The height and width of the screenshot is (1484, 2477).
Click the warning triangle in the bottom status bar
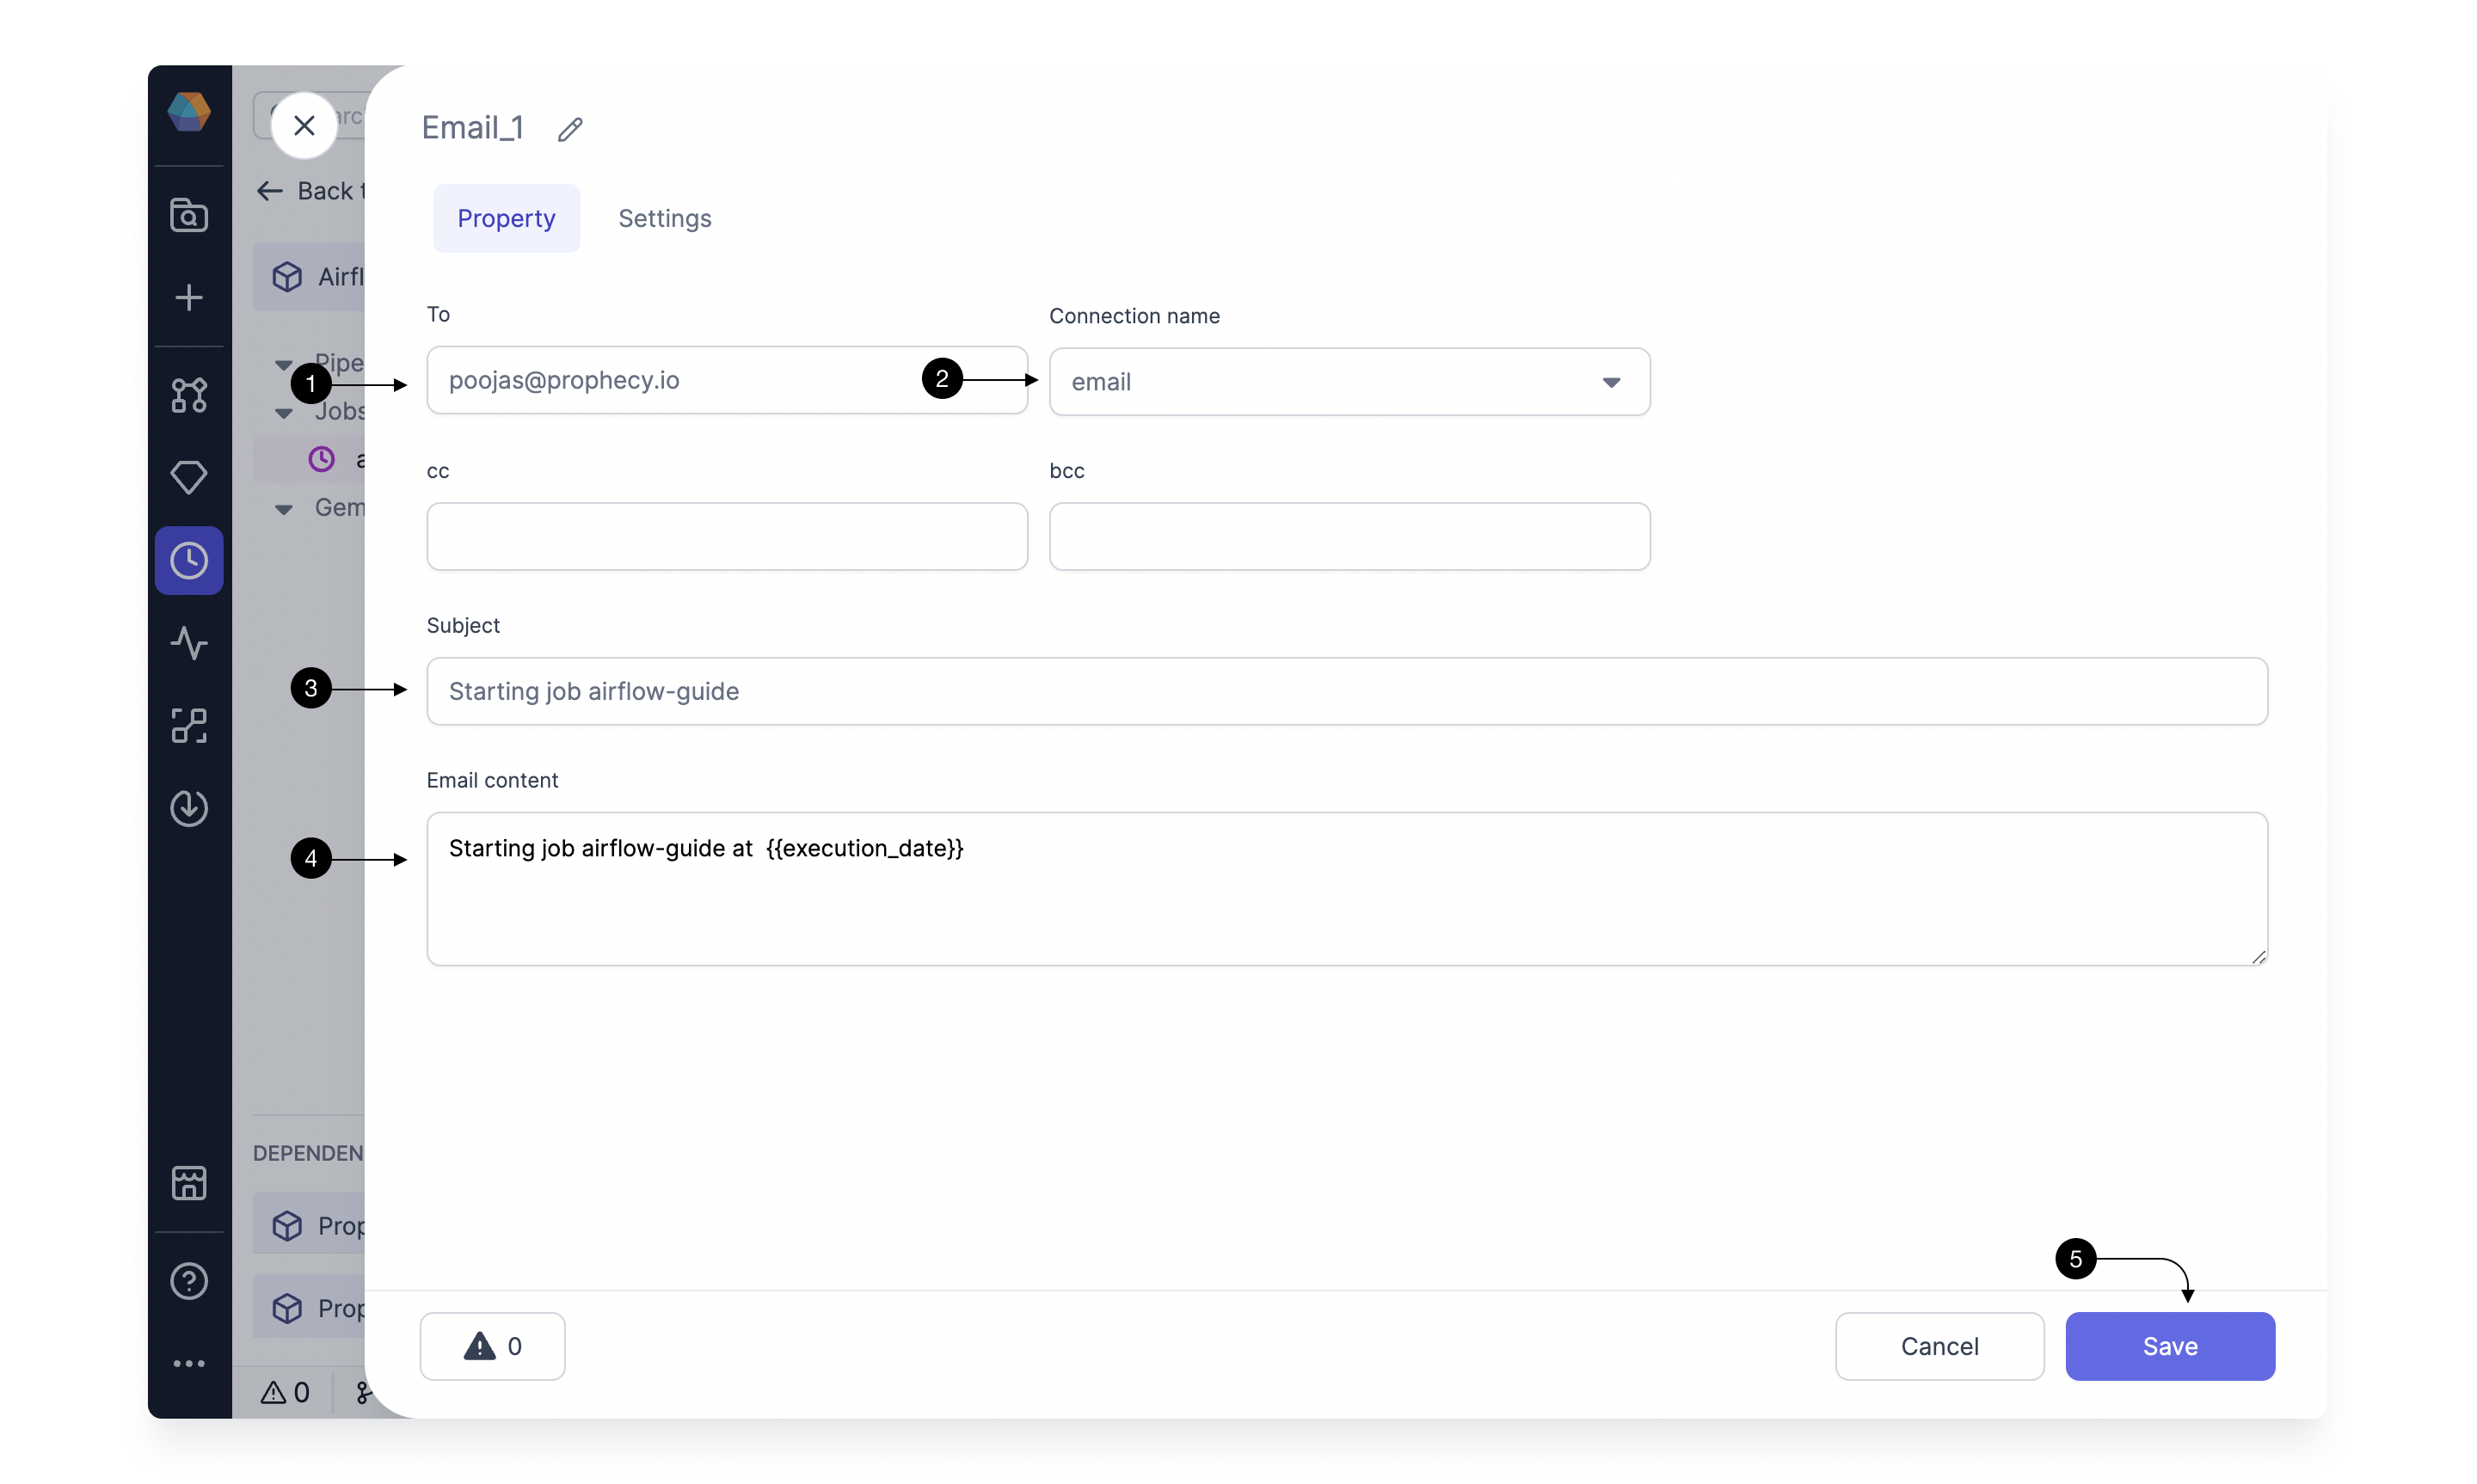pyautogui.click(x=273, y=1392)
